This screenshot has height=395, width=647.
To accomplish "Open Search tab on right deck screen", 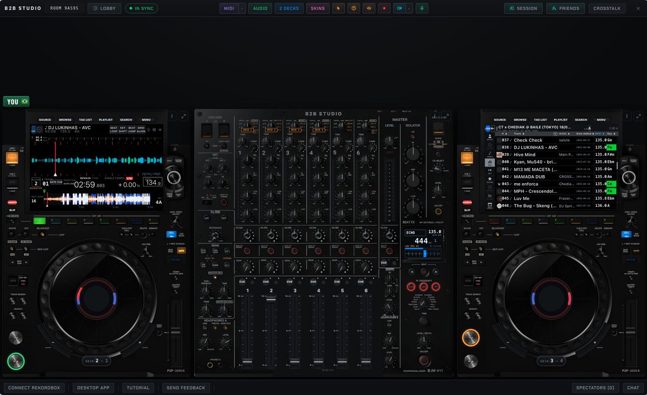I will click(x=581, y=120).
